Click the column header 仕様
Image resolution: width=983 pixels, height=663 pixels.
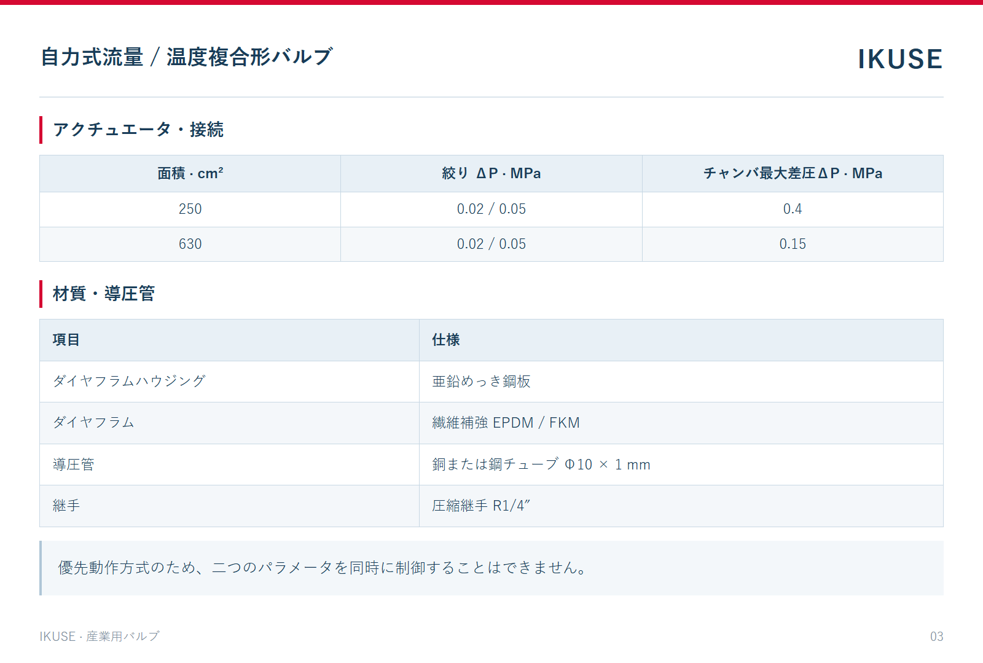click(x=445, y=340)
